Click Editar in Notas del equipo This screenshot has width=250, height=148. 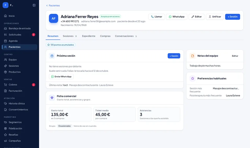click(235, 56)
